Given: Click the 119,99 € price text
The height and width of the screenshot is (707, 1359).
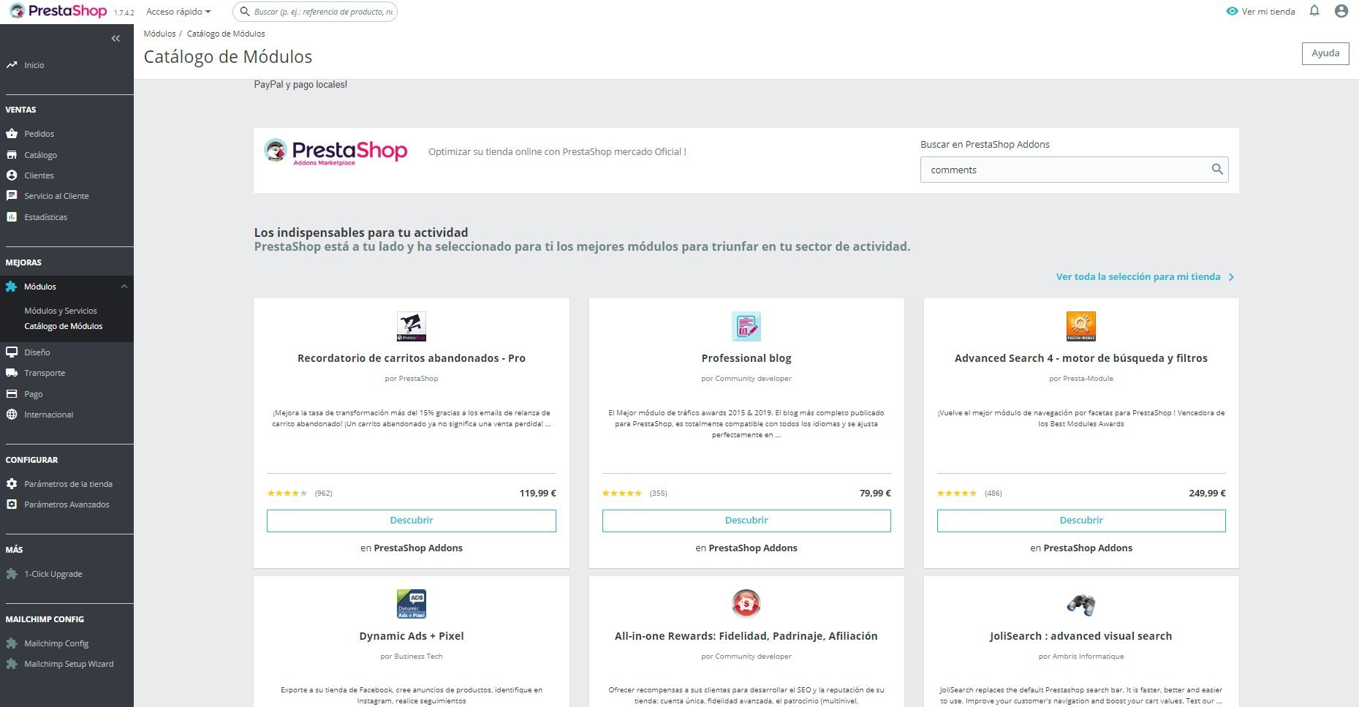Looking at the screenshot, I should (538, 494).
